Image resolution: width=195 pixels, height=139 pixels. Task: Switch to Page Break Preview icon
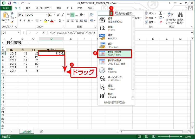[154, 136]
